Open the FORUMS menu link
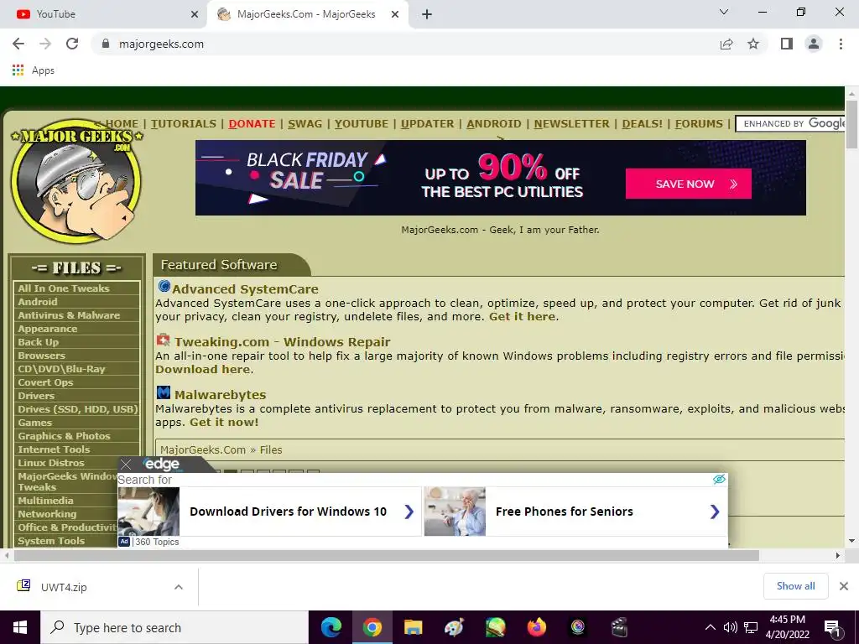The width and height of the screenshot is (859, 644). click(699, 124)
